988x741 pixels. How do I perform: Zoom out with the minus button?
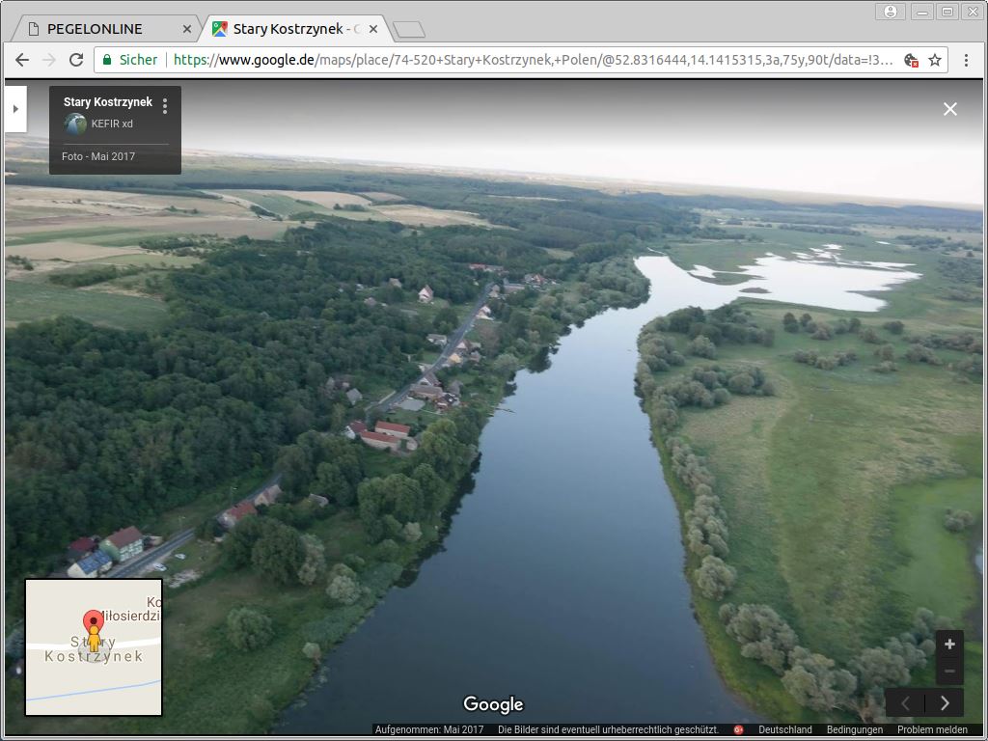coord(949,671)
